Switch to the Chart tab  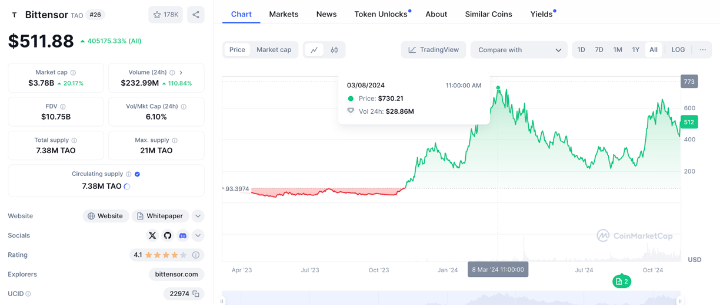tap(241, 14)
